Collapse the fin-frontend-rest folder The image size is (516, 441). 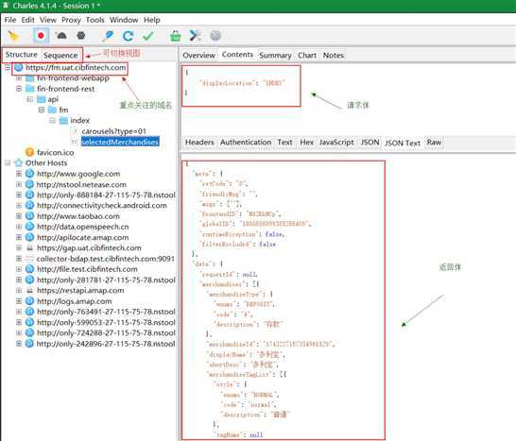pyautogui.click(x=19, y=89)
